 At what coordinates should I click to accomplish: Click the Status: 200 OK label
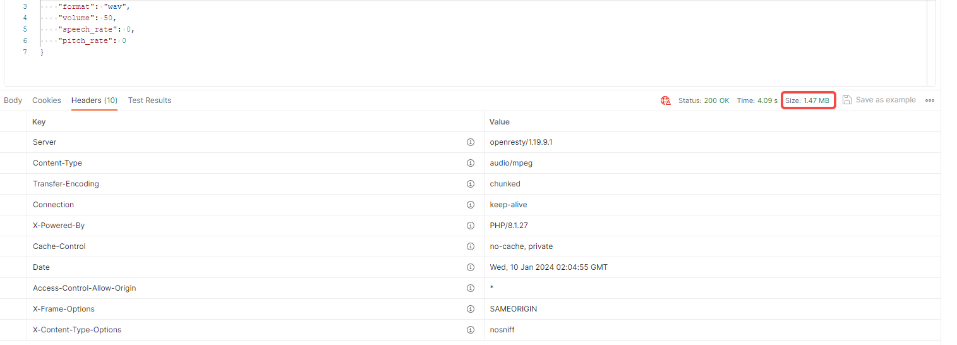704,100
